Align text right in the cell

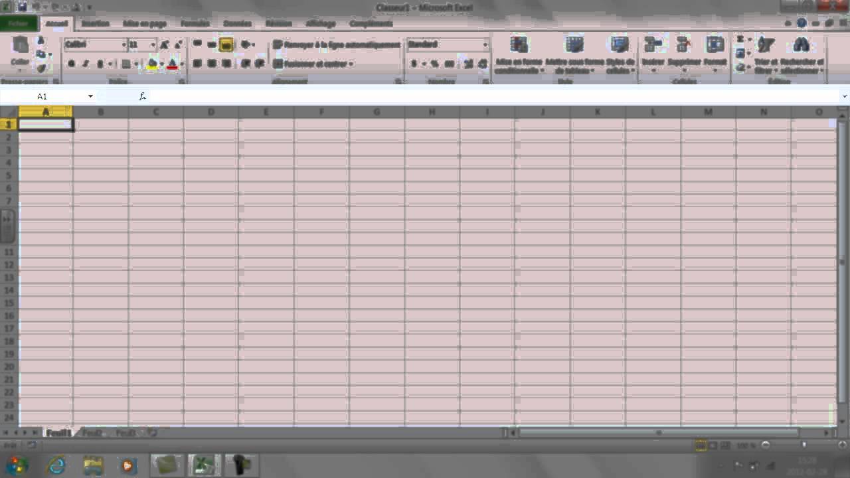point(226,64)
